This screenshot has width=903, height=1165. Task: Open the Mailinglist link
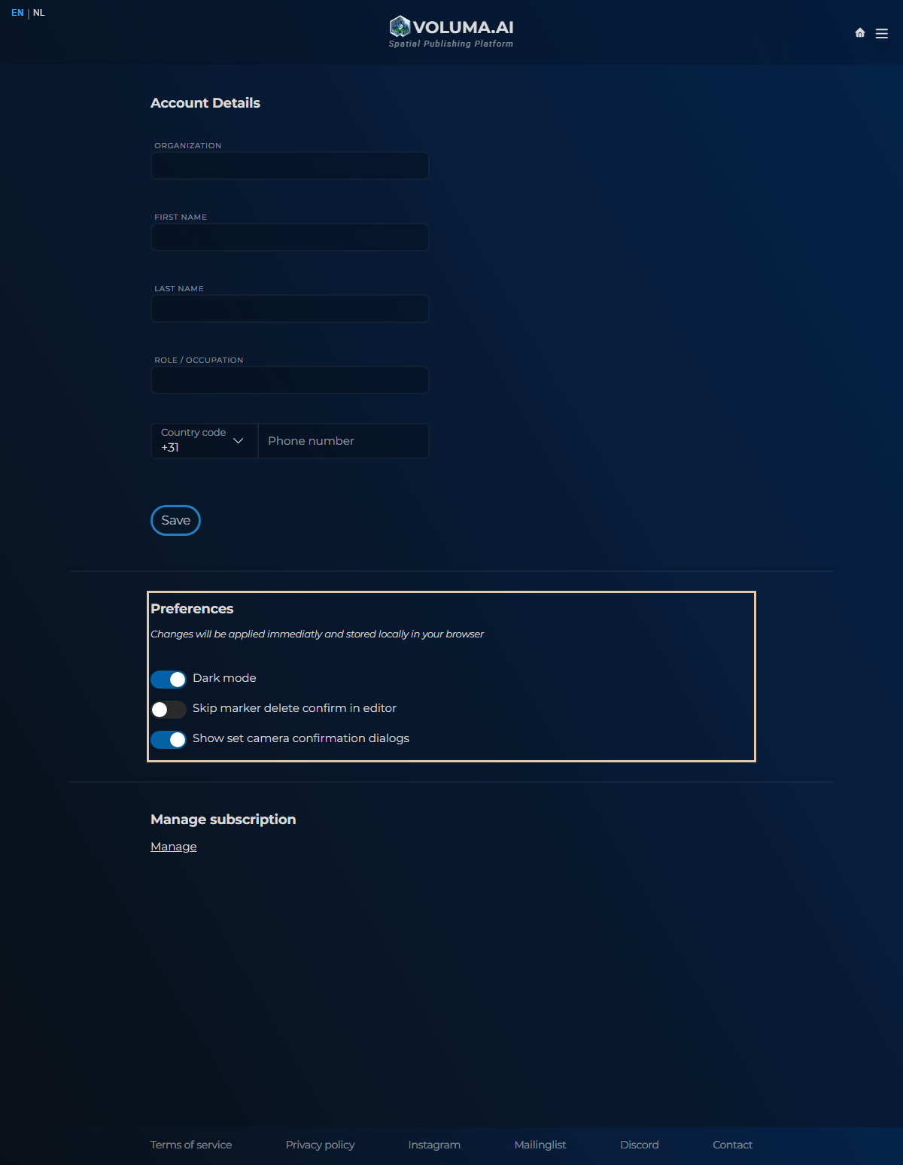coord(540,1144)
